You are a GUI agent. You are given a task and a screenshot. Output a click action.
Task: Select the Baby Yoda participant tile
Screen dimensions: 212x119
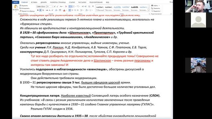[198, 65]
